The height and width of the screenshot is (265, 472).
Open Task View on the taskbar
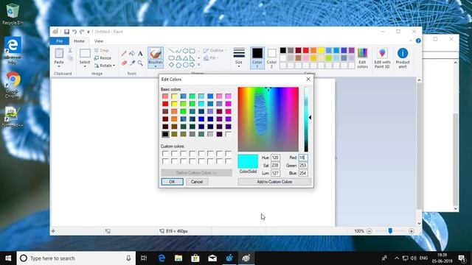point(144,258)
